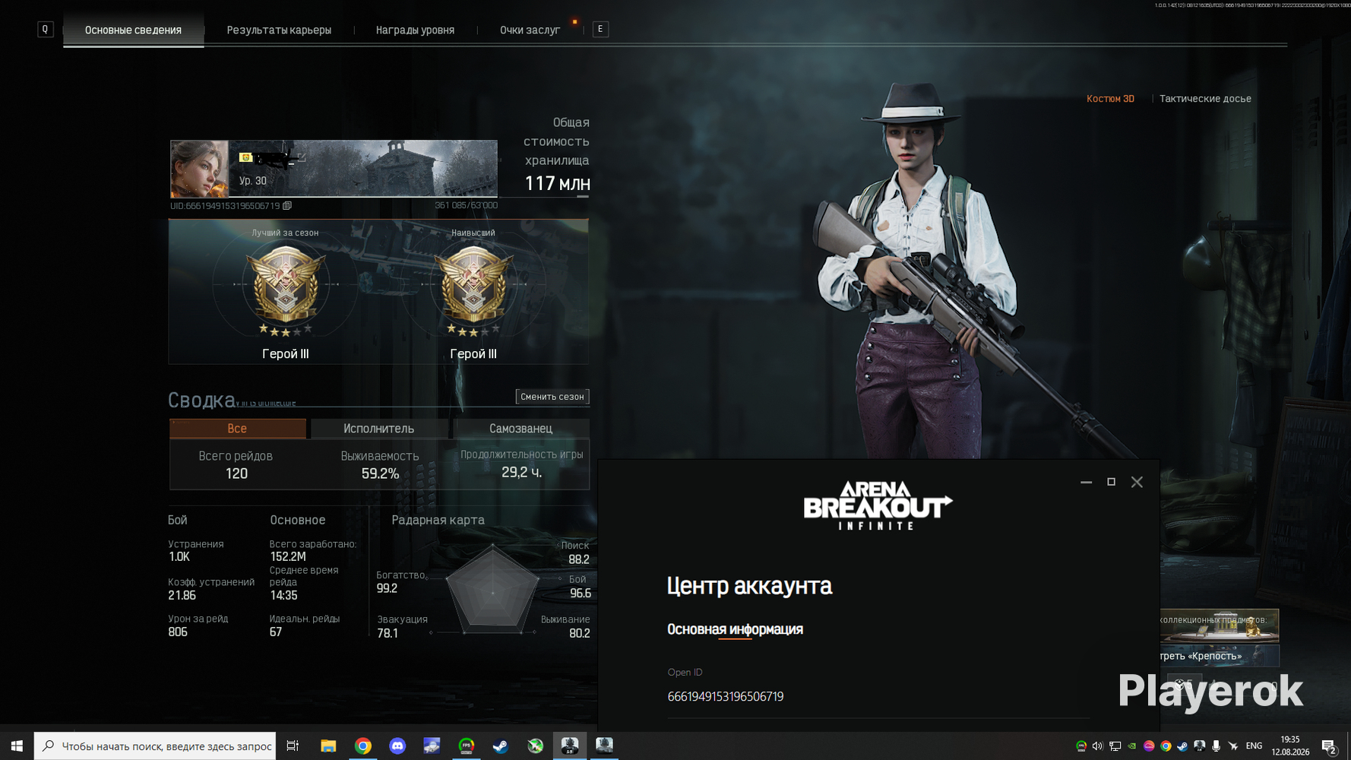Copy the UID with the copy icon
Image resolution: width=1351 pixels, height=760 pixels.
[x=287, y=205]
